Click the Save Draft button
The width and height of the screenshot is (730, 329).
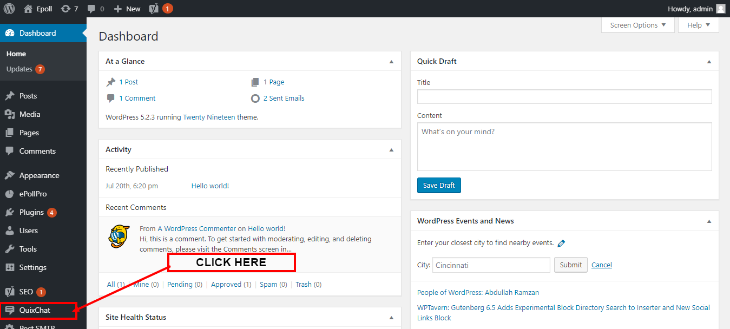click(439, 186)
